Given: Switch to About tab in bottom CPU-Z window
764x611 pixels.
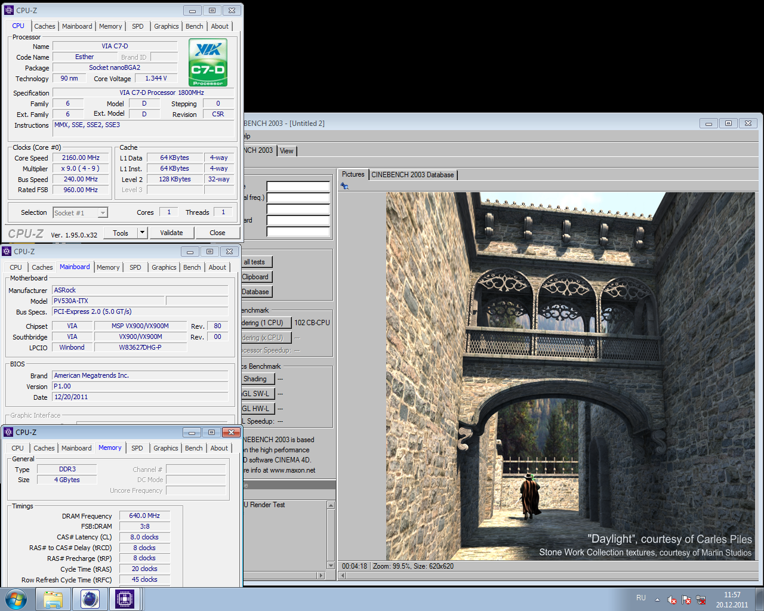Looking at the screenshot, I should coord(219,448).
